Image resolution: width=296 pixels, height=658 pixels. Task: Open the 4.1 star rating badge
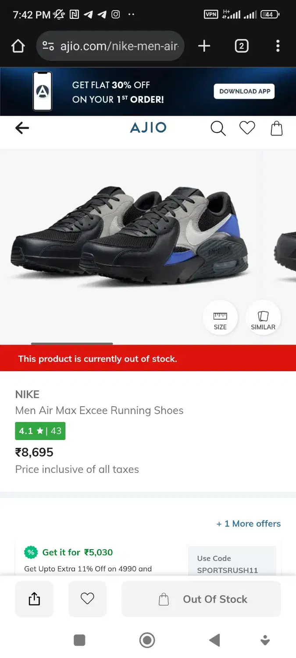(40, 431)
